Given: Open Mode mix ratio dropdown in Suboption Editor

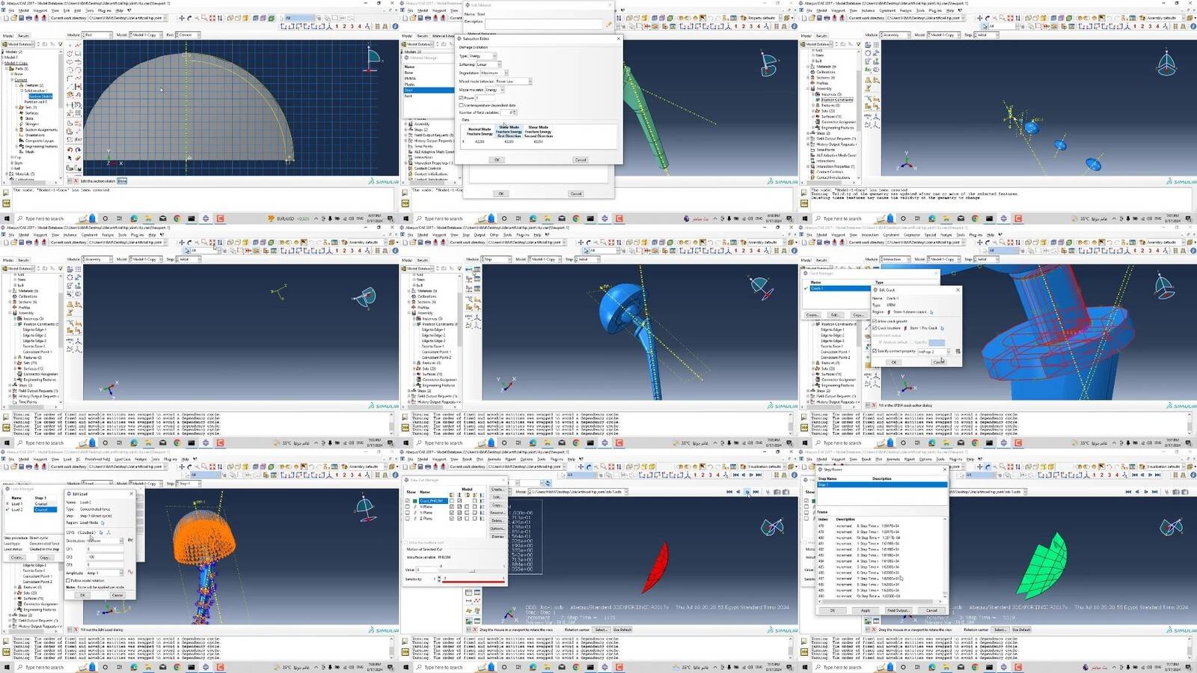Looking at the screenshot, I should [x=495, y=90].
